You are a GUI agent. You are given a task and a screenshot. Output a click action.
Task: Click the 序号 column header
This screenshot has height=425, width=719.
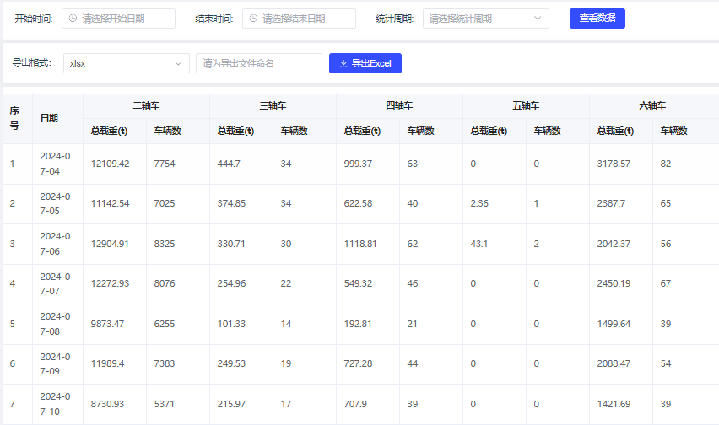pyautogui.click(x=14, y=118)
